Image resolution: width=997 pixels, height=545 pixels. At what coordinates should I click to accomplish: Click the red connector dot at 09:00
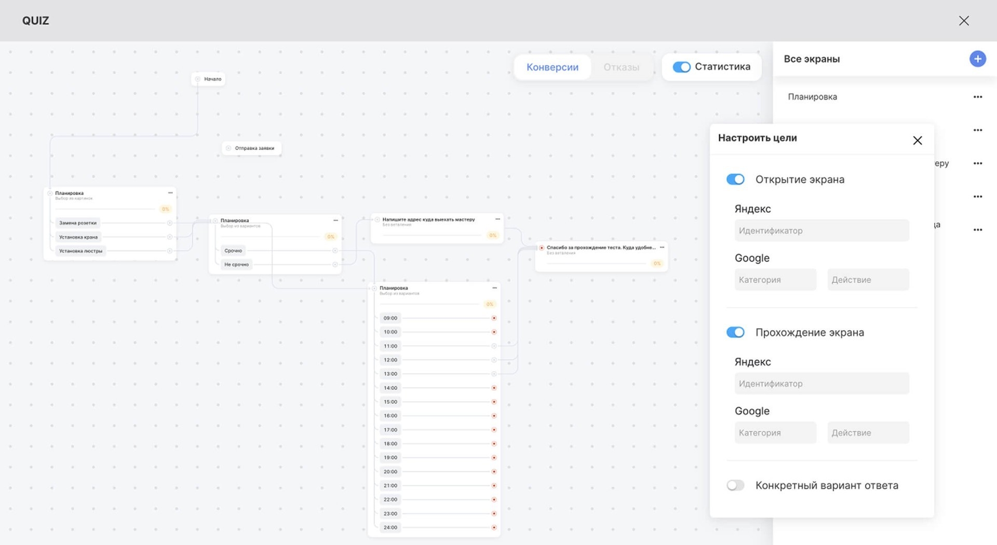tap(494, 318)
